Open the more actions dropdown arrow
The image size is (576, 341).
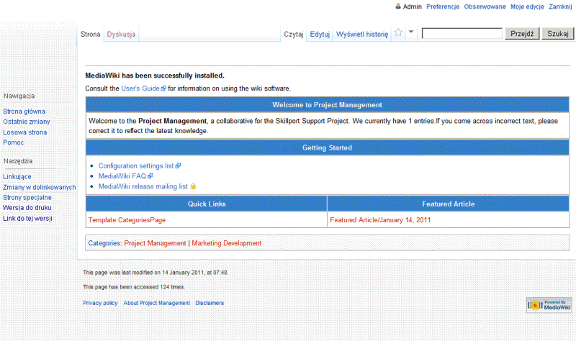tap(411, 32)
